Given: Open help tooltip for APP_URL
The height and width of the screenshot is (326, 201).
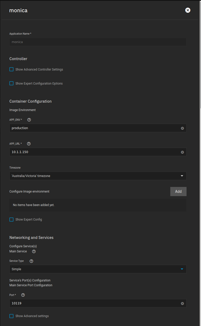Looking at the screenshot, I should [29, 144].
